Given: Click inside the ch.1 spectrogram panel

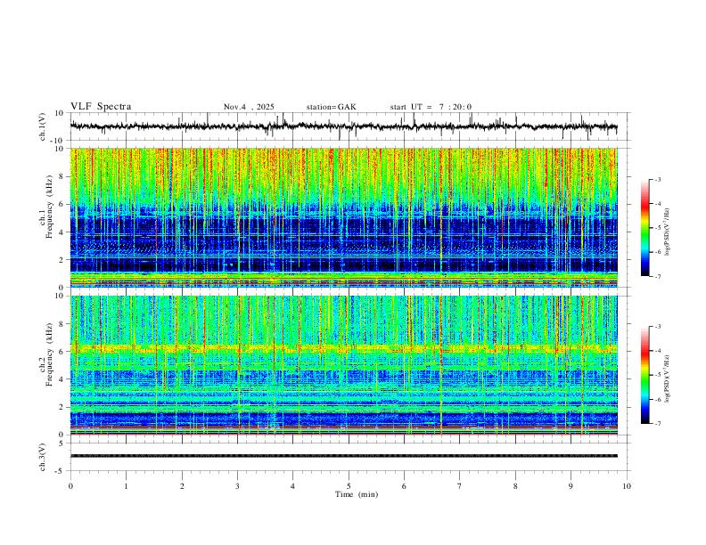Looking at the screenshot, I should pos(343,217).
